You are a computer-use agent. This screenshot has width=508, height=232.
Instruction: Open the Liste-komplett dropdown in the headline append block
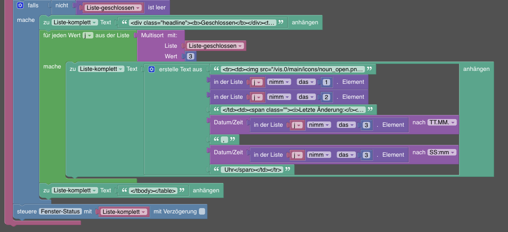[75, 23]
